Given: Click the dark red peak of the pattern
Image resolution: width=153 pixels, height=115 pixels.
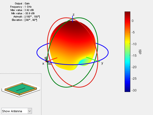Looking at the screenshot, I should 73,24.
